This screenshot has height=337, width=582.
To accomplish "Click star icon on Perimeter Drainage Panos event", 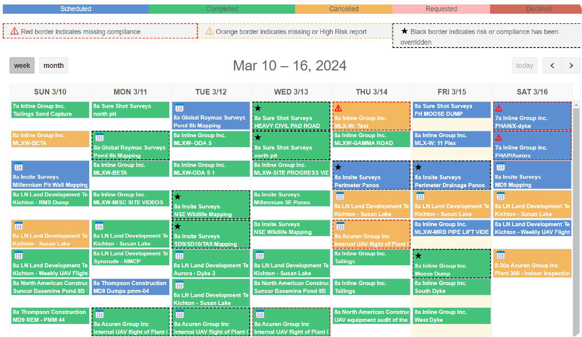I will coord(418,167).
